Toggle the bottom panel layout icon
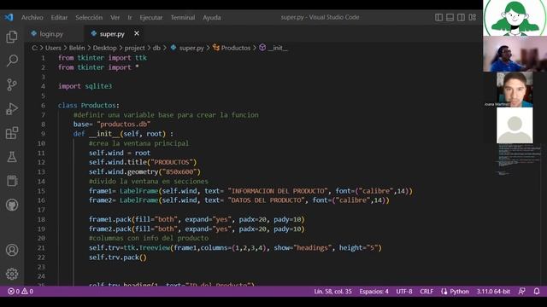Viewport: 547px width, 307px height. click(450, 17)
